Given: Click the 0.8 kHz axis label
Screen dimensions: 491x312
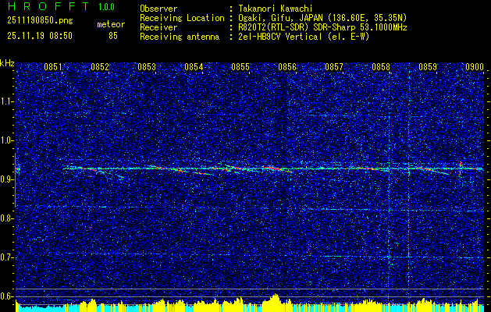Looking at the screenshot, I should click(8, 218).
